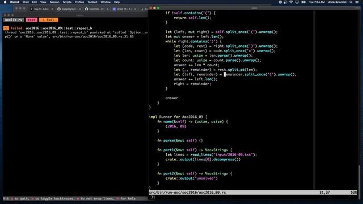
Task: Open the Apple menu
Action: pos(5,2)
